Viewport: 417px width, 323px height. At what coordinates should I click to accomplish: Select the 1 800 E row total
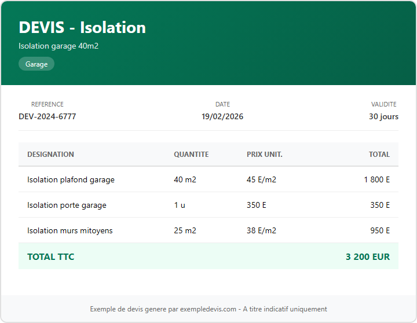pyautogui.click(x=376, y=179)
